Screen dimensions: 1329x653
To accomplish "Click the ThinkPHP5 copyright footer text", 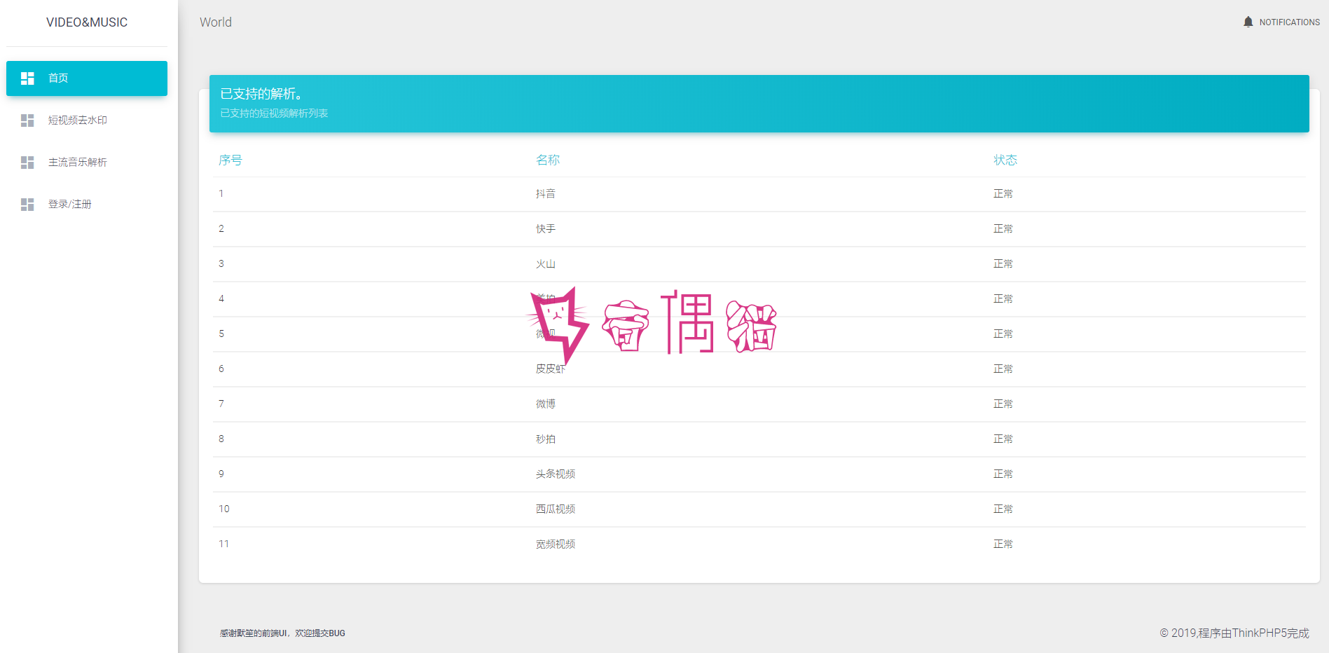I will (x=1234, y=633).
